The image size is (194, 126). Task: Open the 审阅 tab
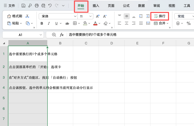pyautogui.click(x=157, y=6)
